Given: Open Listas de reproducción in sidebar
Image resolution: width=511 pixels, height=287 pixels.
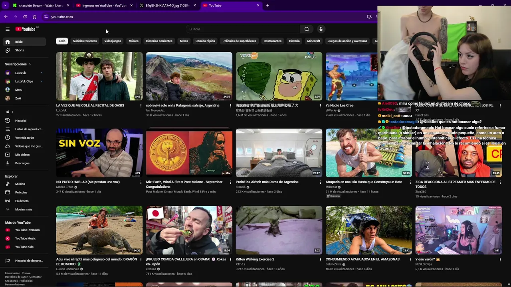Looking at the screenshot, I should click(x=25, y=129).
